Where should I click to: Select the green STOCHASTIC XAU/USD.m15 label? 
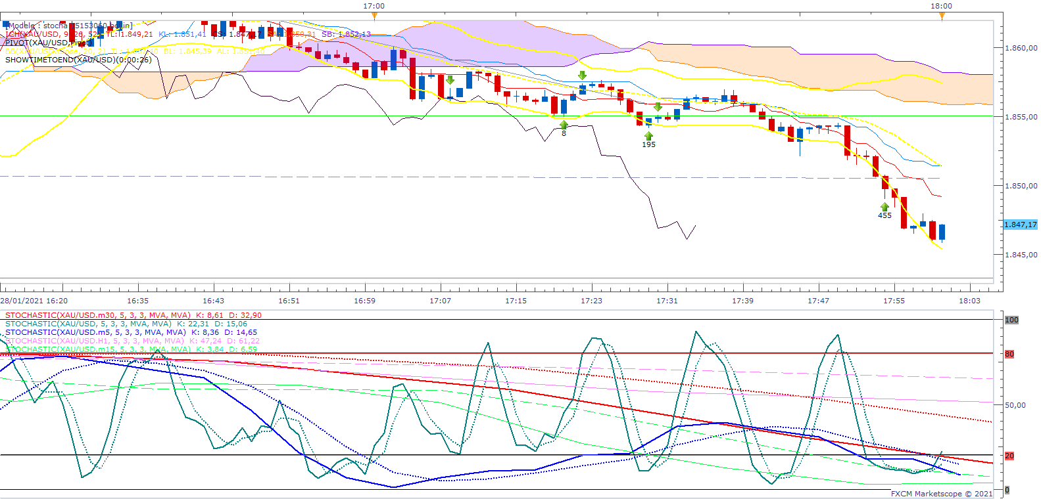132,349
